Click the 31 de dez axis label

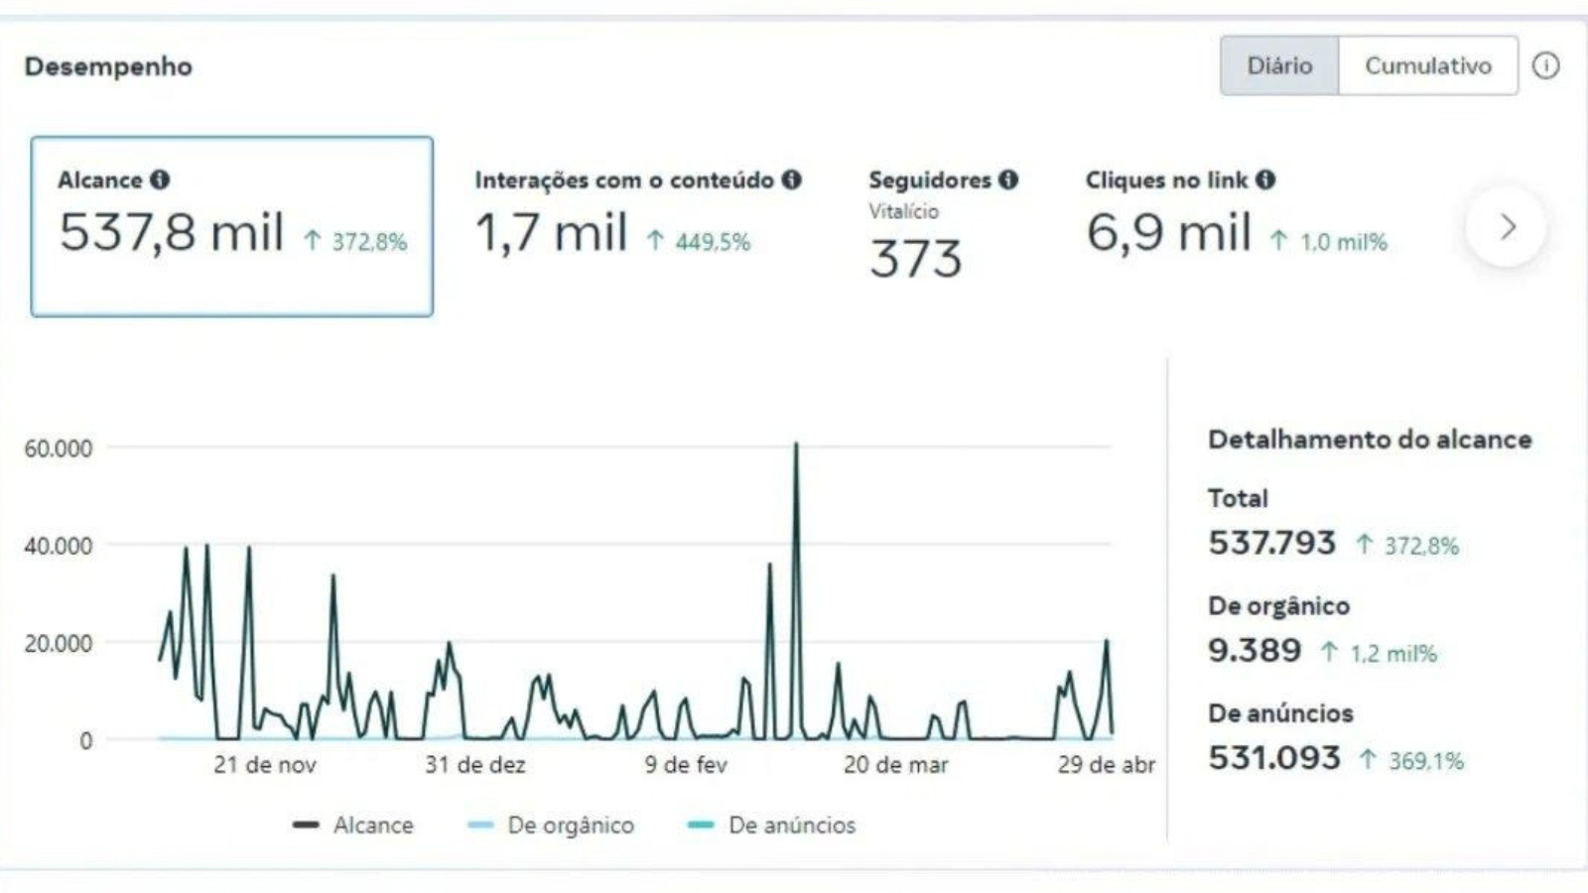(475, 765)
